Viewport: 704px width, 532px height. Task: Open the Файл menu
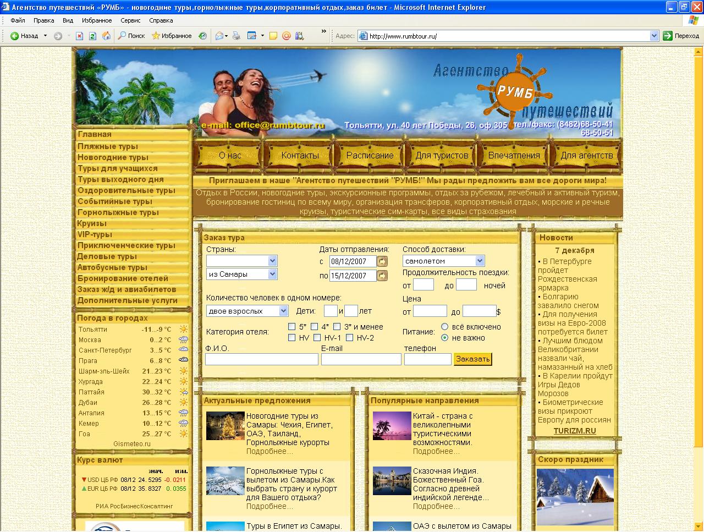[x=18, y=20]
